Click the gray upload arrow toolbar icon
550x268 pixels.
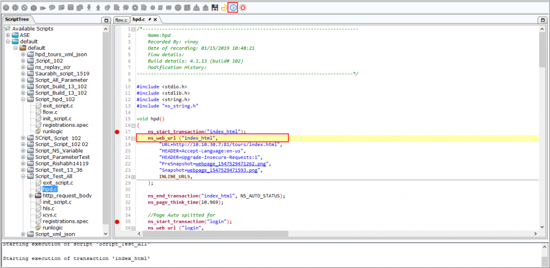point(98,8)
